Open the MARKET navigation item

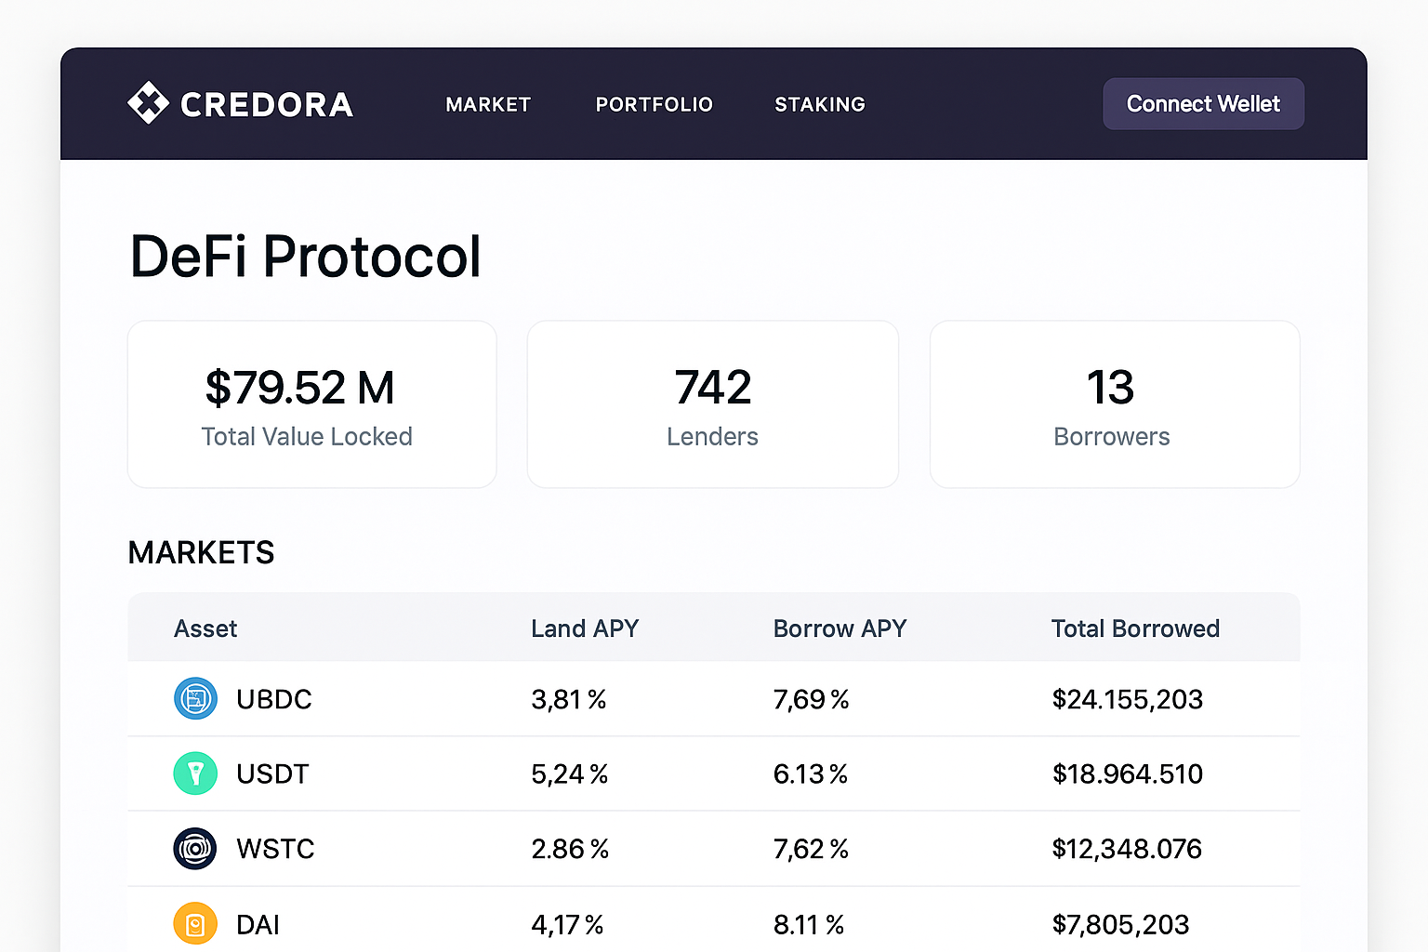pos(488,104)
